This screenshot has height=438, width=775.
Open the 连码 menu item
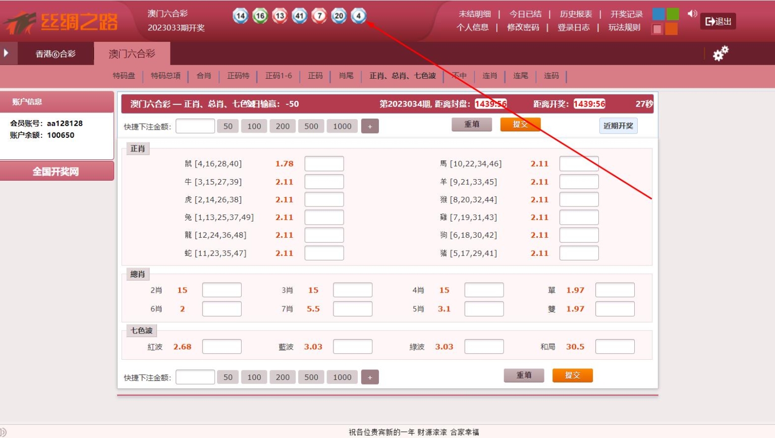(x=551, y=76)
